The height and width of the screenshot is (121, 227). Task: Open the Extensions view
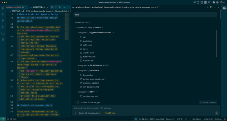(x=3, y=39)
